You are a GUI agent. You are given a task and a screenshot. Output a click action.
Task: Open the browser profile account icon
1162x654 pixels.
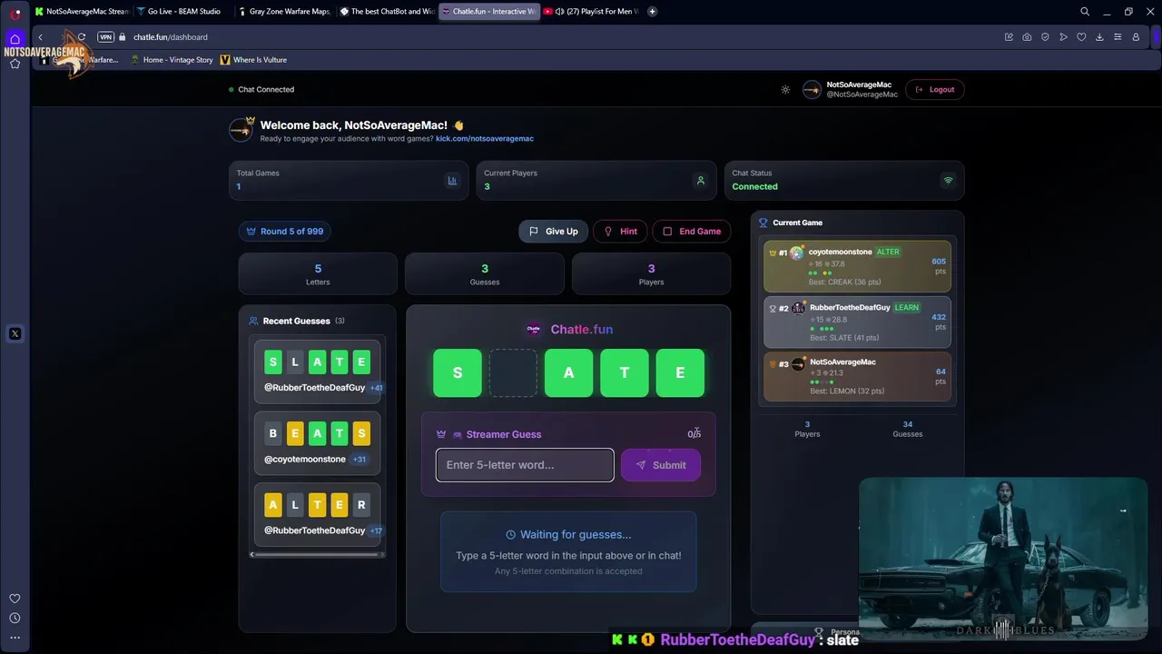point(1136,37)
